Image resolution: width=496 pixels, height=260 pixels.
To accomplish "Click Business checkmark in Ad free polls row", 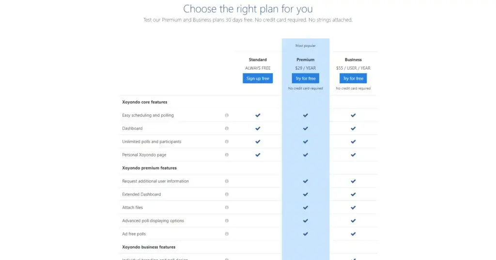I will [x=353, y=234].
